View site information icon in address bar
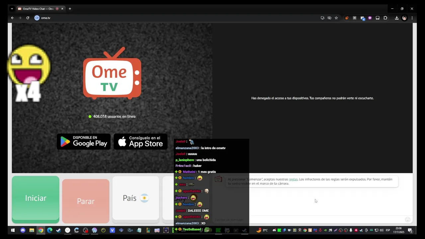Screen dimensions: 425x239 [x=37, y=18]
